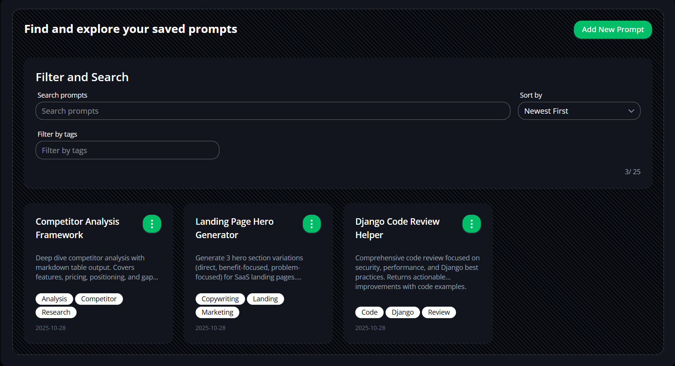Click the Filter by tags field

point(127,150)
